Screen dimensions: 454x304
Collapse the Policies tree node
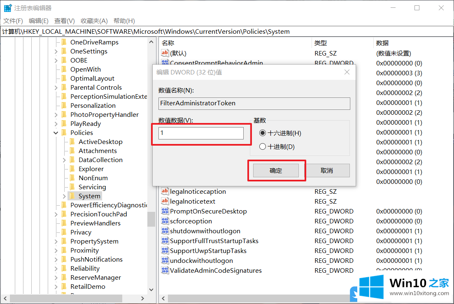56,132
